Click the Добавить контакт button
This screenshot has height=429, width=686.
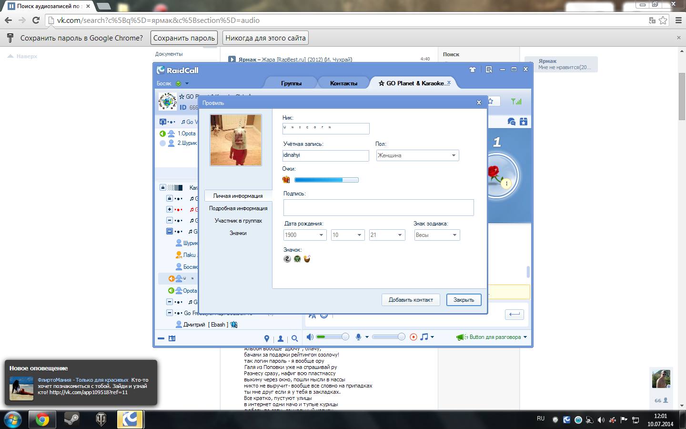click(x=411, y=300)
